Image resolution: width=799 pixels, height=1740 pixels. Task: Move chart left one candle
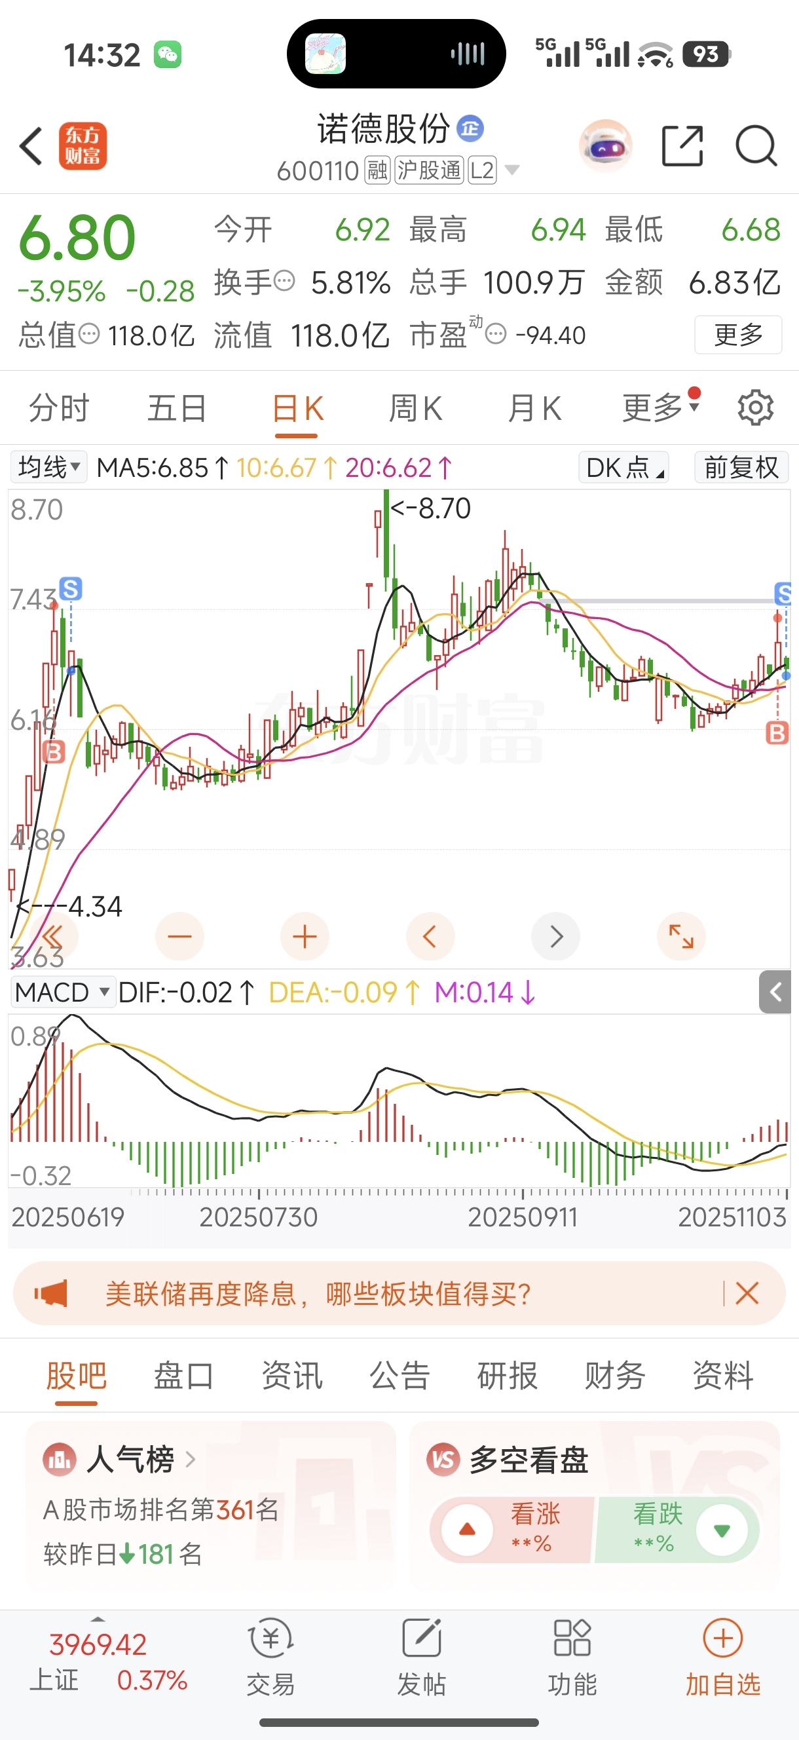pyautogui.click(x=430, y=936)
